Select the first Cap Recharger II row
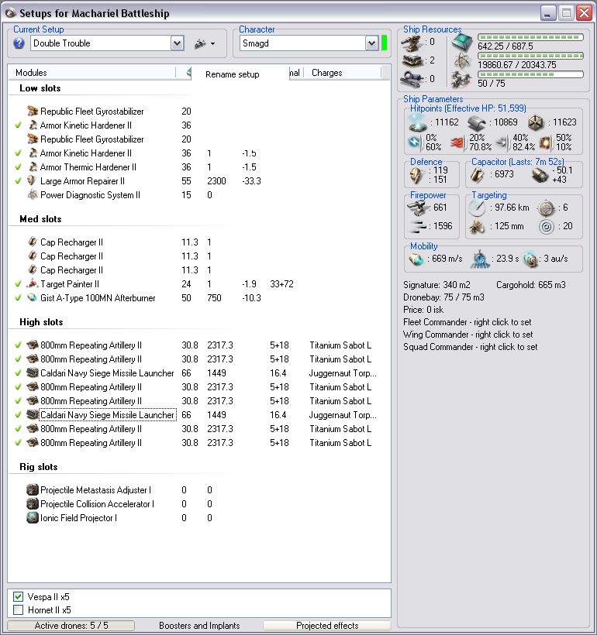597x635 pixels. click(x=71, y=242)
